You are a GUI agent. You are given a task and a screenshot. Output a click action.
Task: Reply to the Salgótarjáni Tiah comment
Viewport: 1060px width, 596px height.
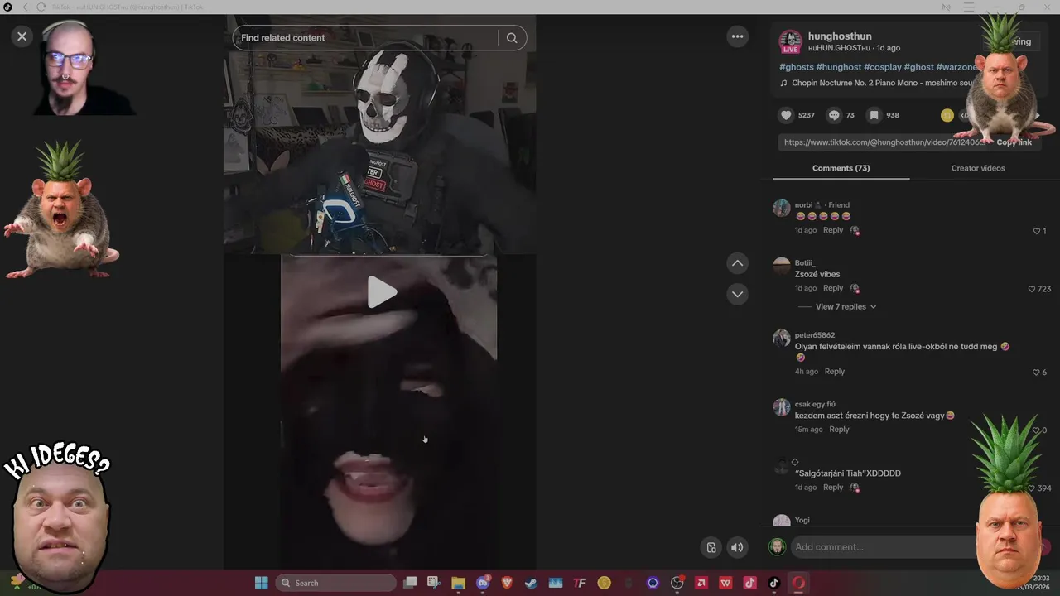tap(833, 488)
